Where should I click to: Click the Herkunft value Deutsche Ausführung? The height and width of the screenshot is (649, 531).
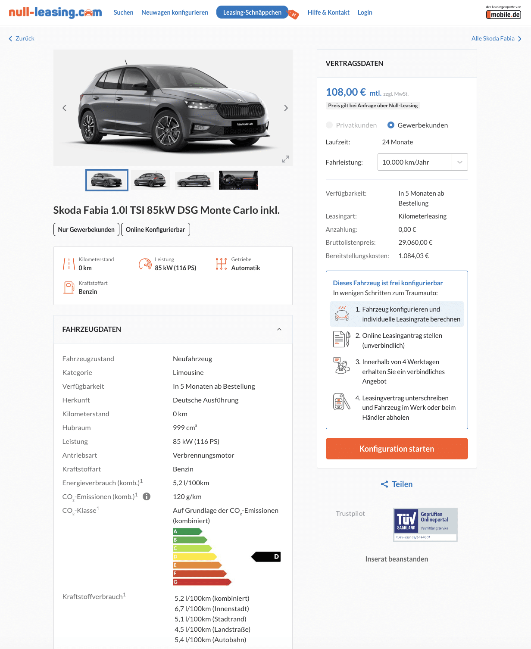pos(206,400)
